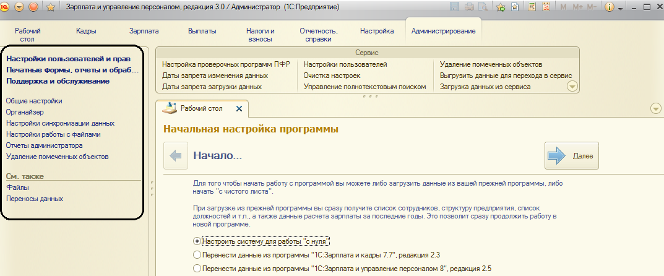Open the calculator from the title bar
Screen dimensions: 664x276
pos(532,7)
